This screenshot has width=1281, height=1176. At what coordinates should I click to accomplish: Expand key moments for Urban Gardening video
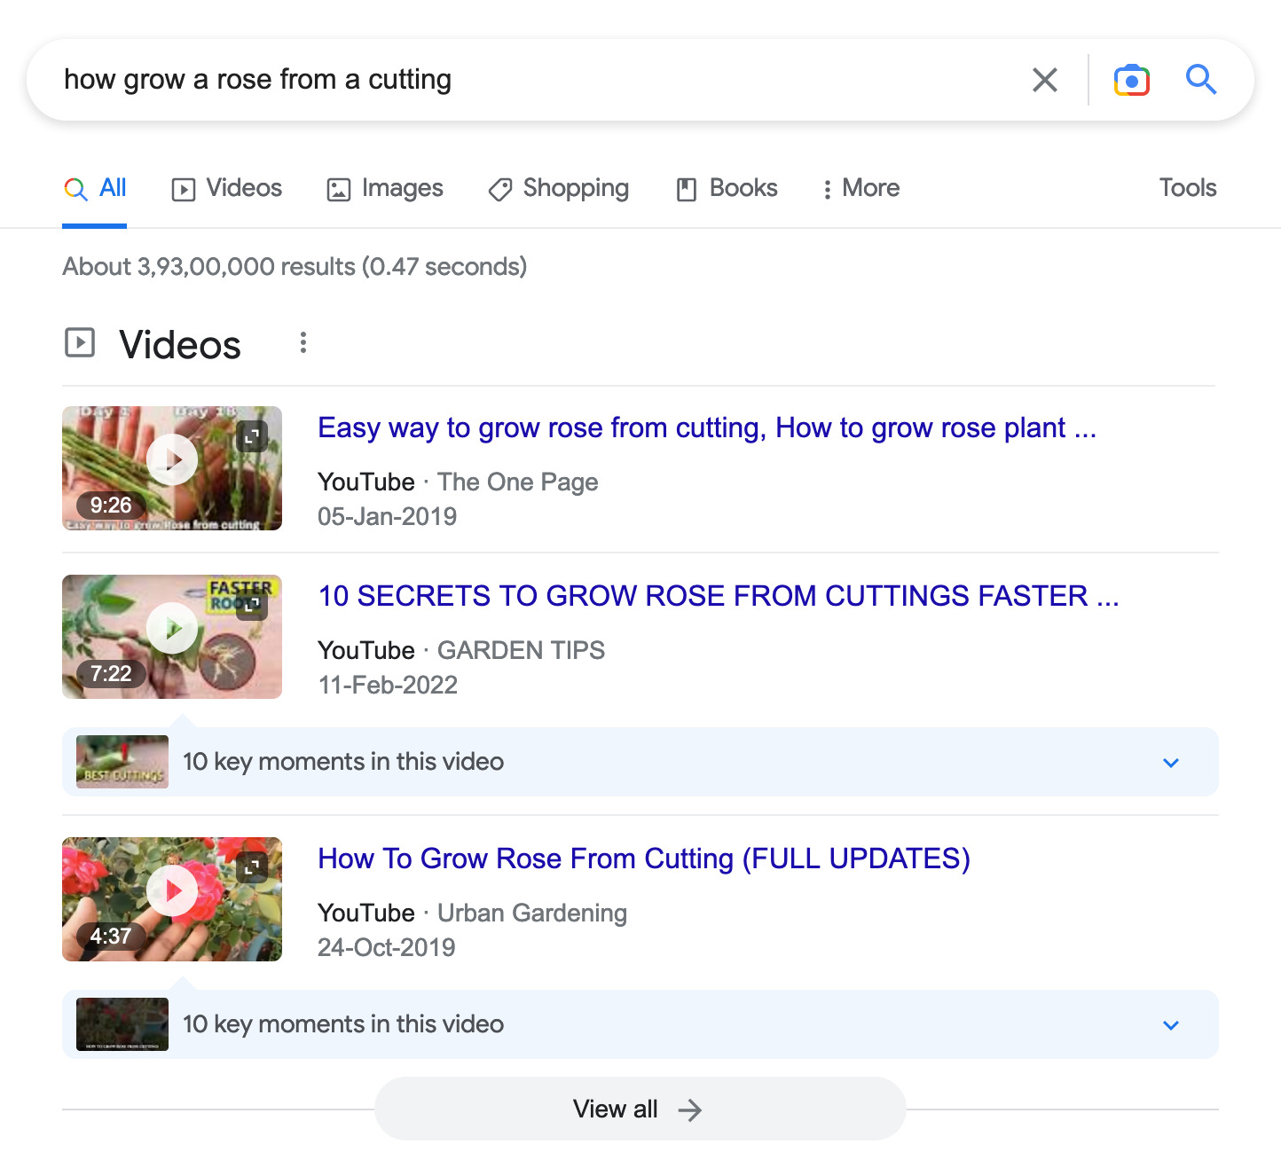coord(1171,1024)
